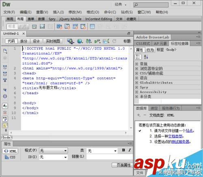Click Spry Accordion icon
This screenshot has width=203, height=177.
tap(75, 26)
